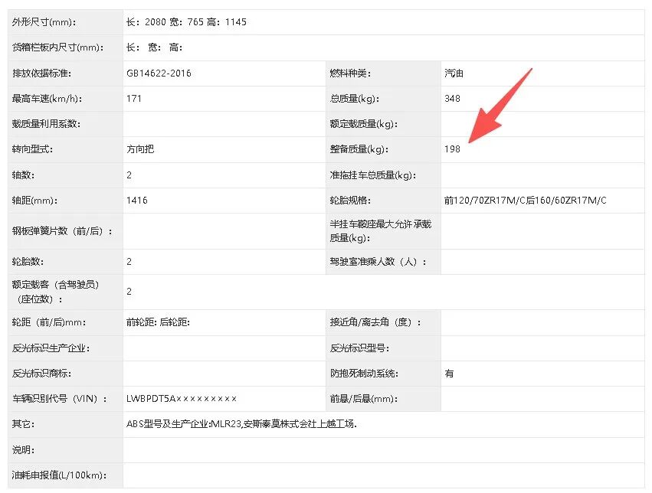
Task: Click the 防抱死制动系统 value 有
Action: pyautogui.click(x=449, y=374)
